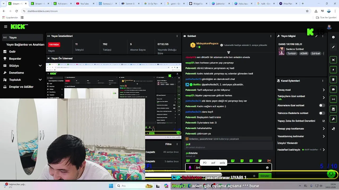Choose the 'pof' autocomplete suggestion
This screenshot has height=190, width=339.
pyautogui.click(x=213, y=163)
